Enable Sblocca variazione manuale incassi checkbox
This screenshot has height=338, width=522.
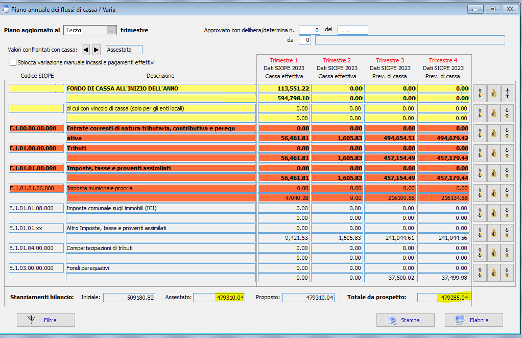click(x=13, y=62)
